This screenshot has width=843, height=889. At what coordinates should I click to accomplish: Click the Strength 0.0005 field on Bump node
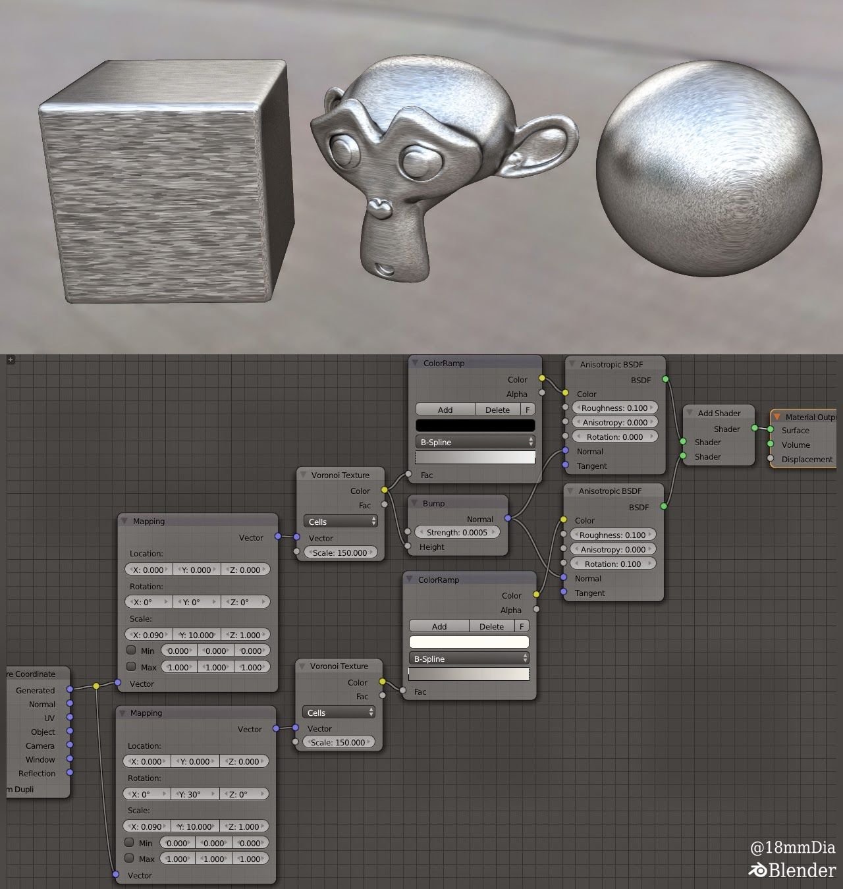(x=457, y=532)
